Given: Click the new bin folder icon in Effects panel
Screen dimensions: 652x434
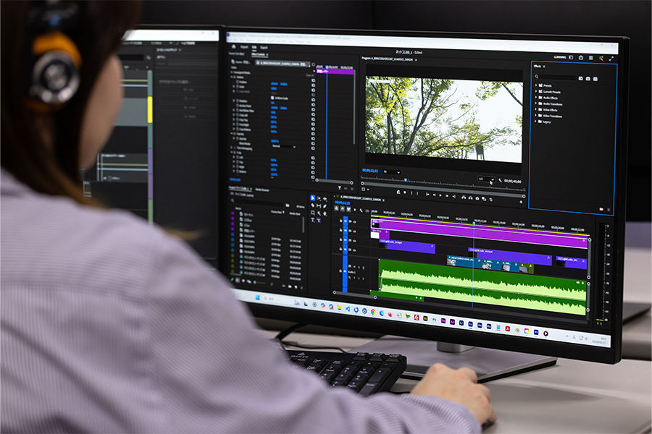Looking at the screenshot, I should point(601,208).
